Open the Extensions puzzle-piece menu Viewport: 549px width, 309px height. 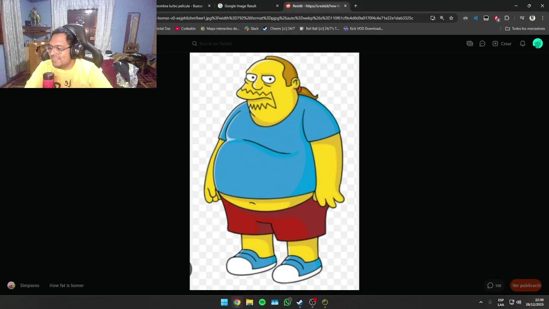click(507, 18)
